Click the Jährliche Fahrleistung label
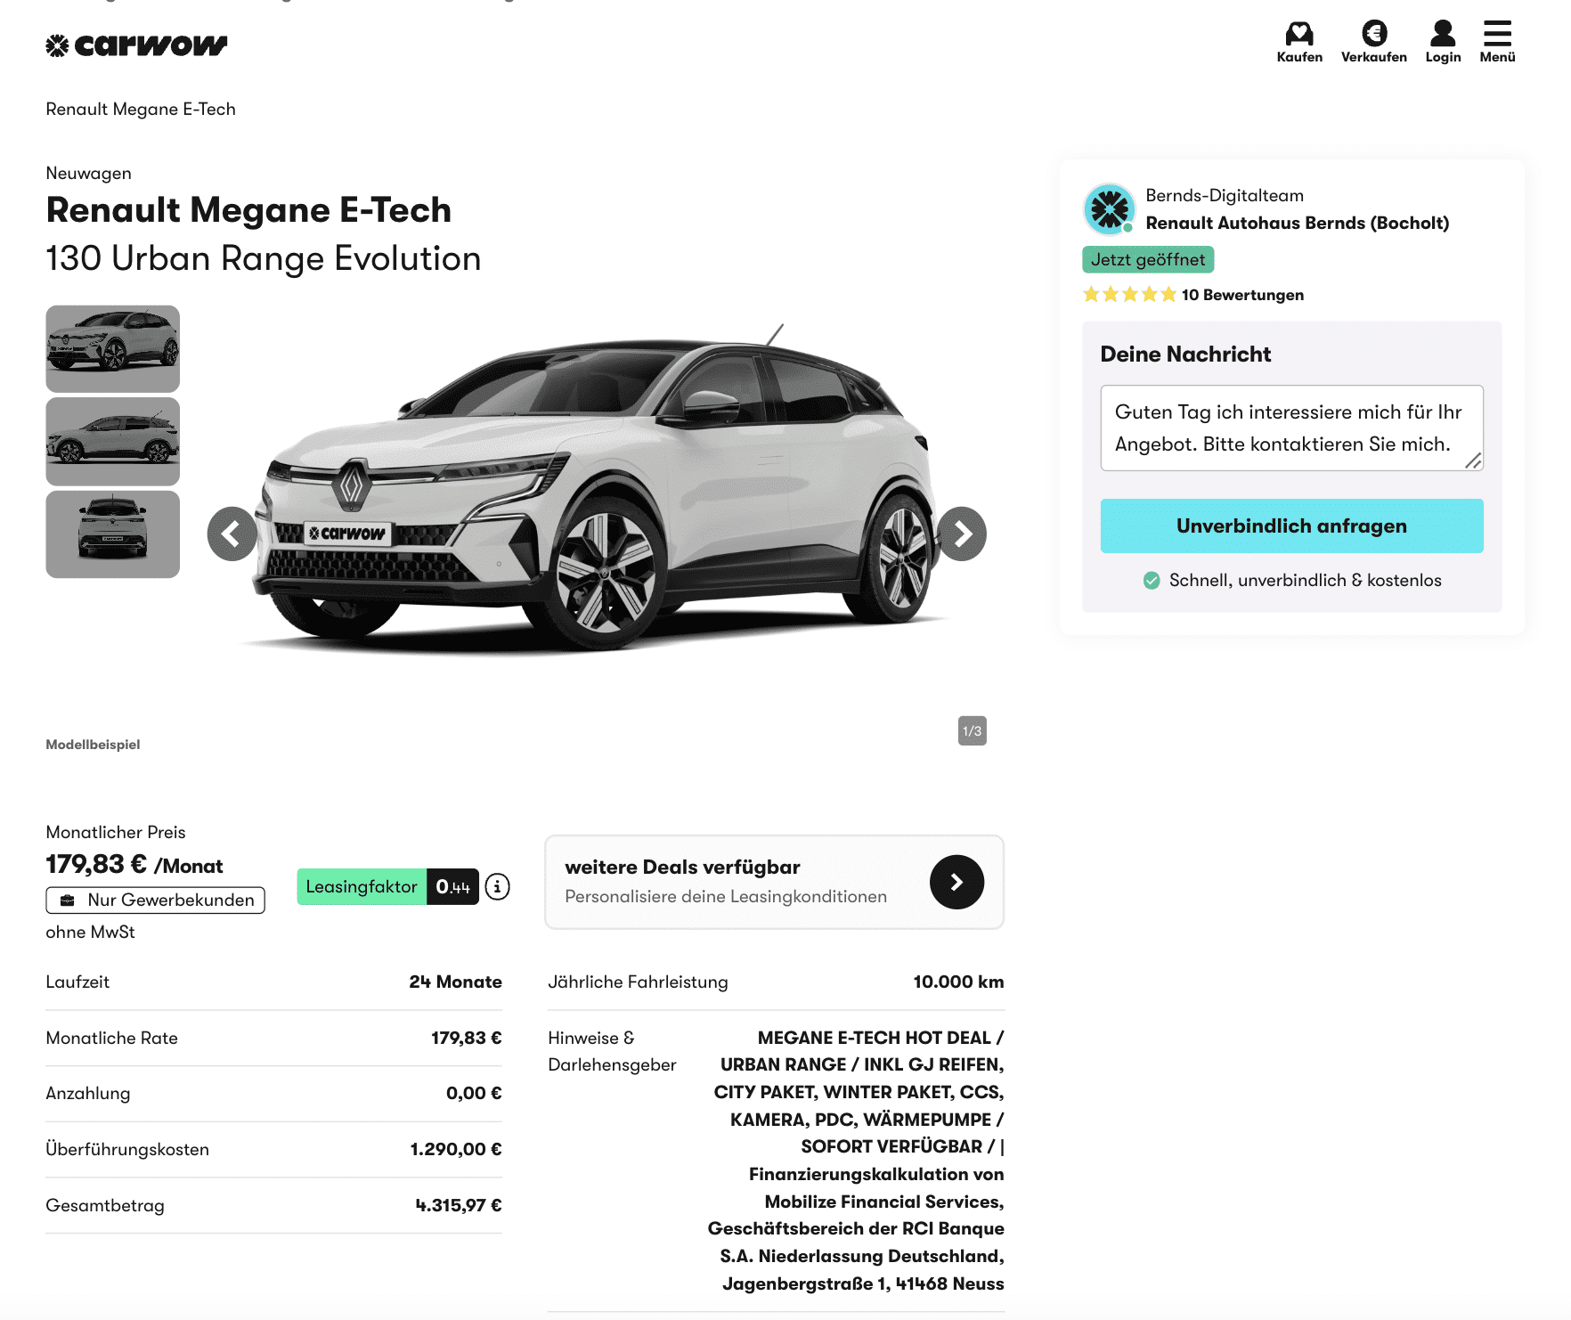The width and height of the screenshot is (1571, 1320). point(638,982)
